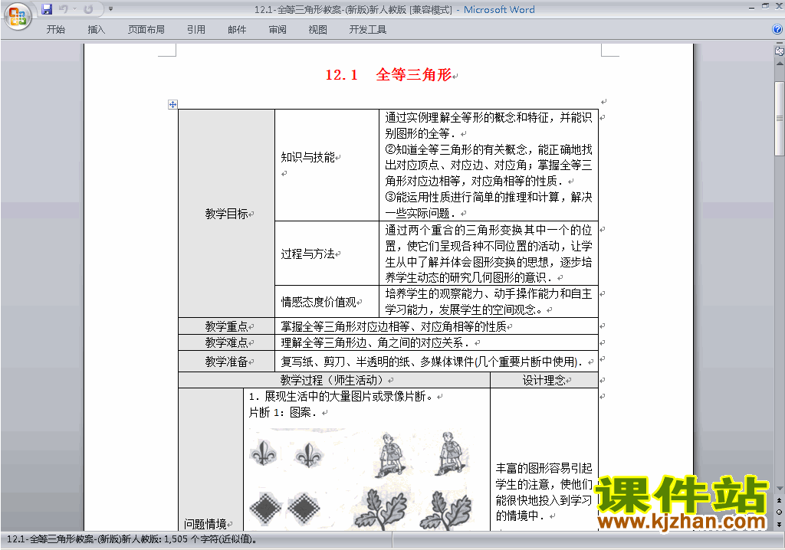Open the round Office button menu
785x550 pixels.
(x=18, y=17)
